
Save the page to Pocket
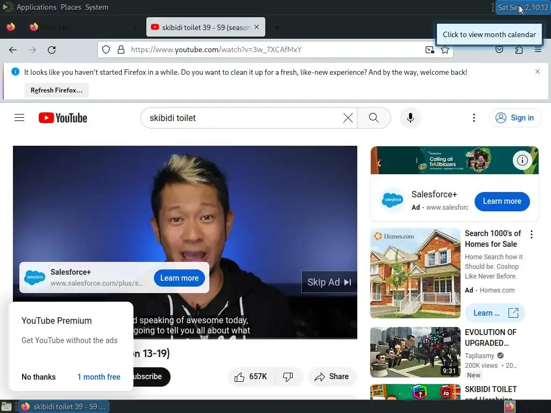point(499,50)
